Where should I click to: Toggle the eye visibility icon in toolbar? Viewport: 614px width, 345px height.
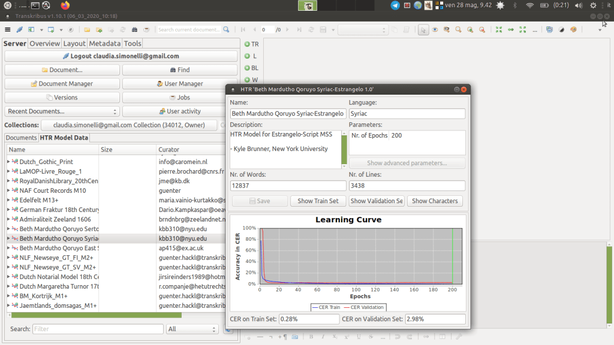point(435,29)
